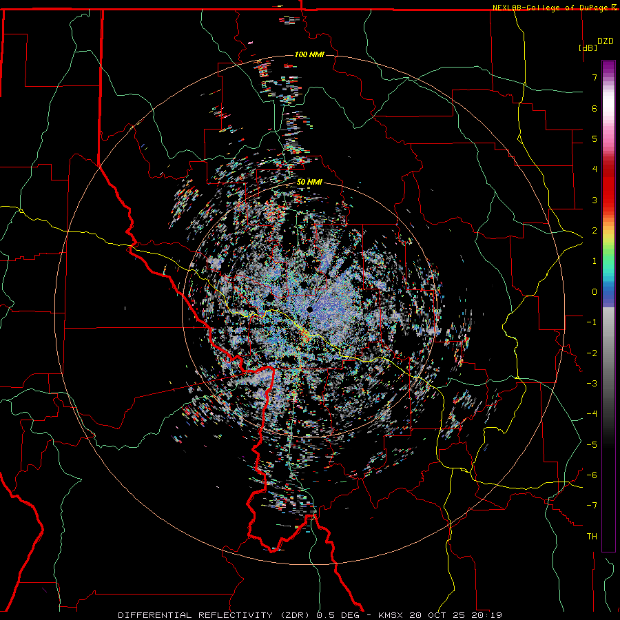Click the 7 value on the color scale
The height and width of the screenshot is (620, 620).
point(595,77)
